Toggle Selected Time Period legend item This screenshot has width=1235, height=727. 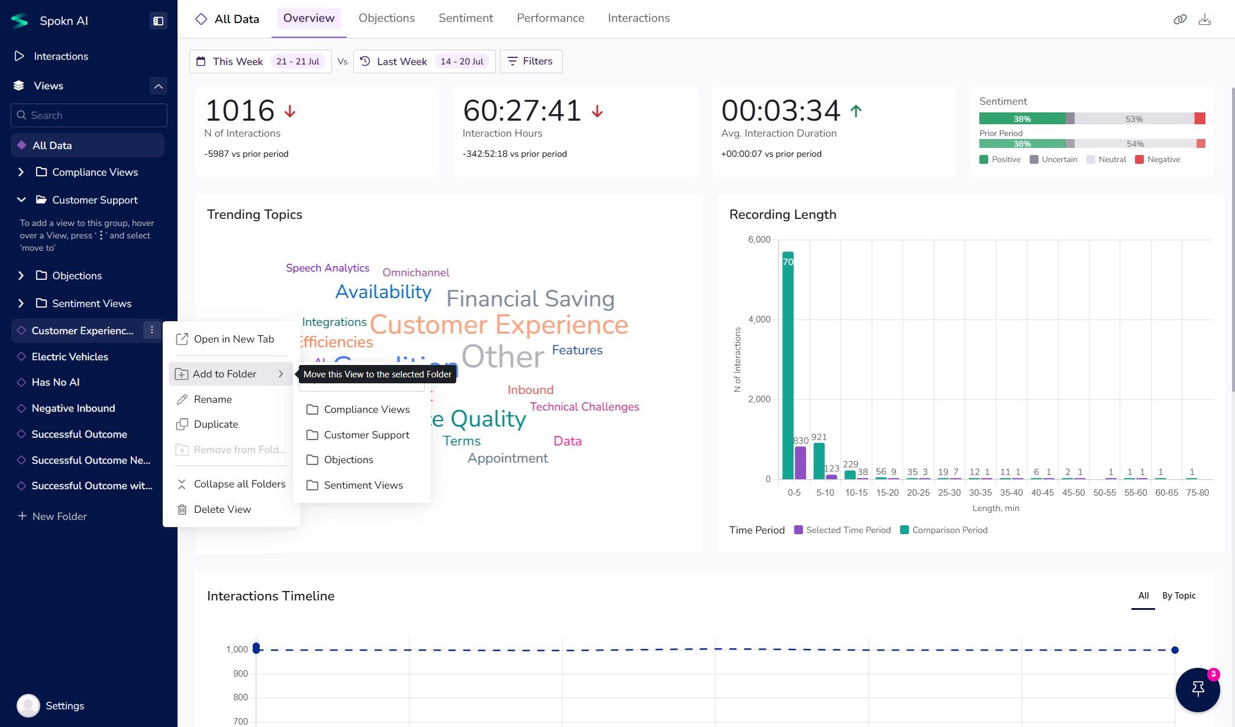point(843,530)
